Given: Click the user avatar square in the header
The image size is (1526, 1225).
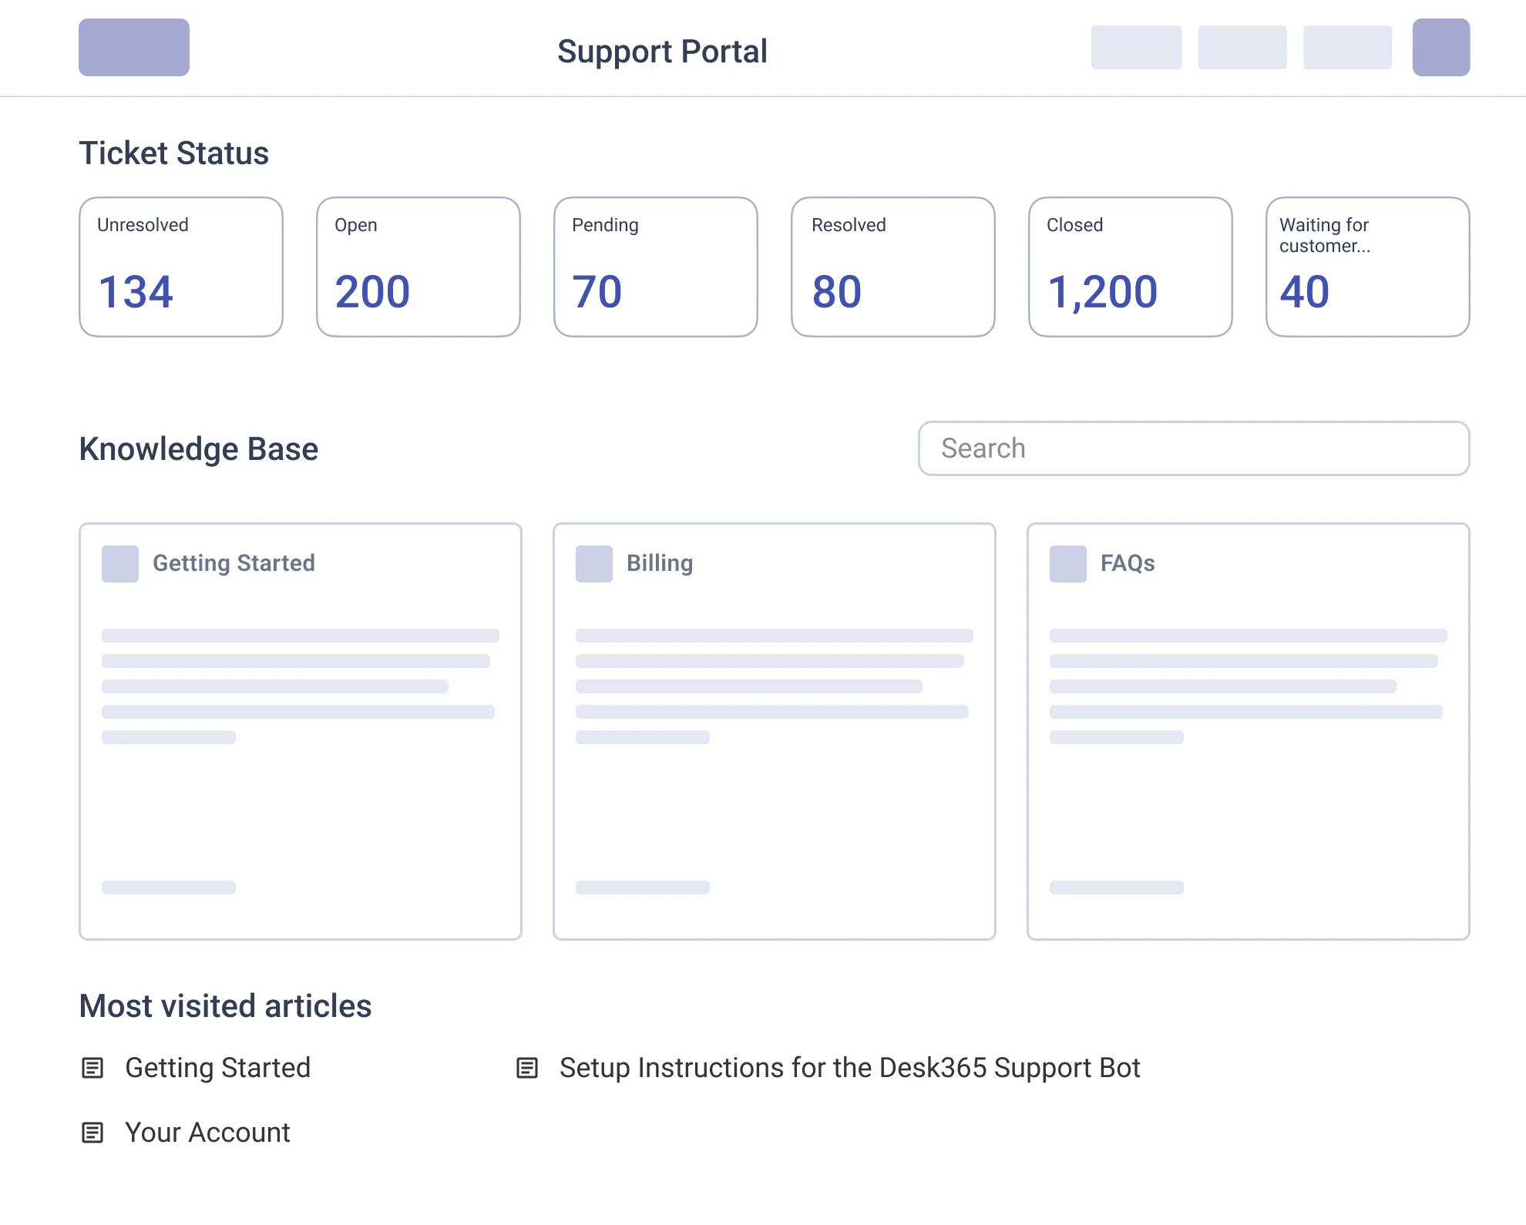Looking at the screenshot, I should coord(1440,48).
